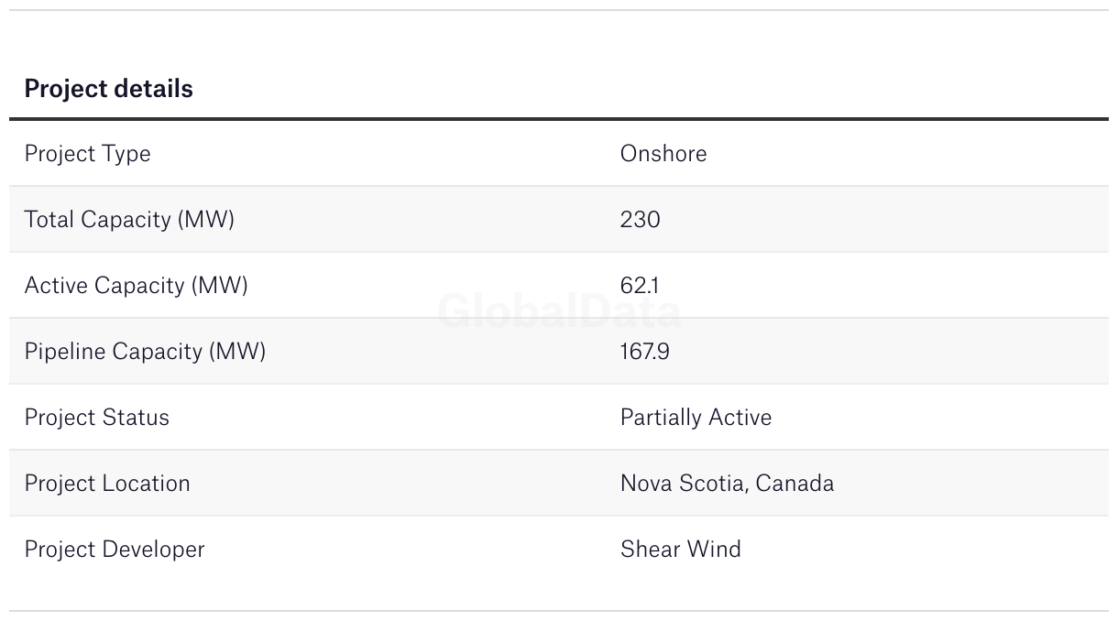
Task: Click the Project Location label
Action: tap(107, 484)
